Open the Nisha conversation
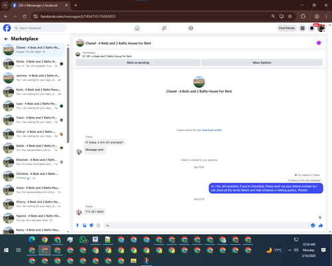This screenshot has height=266, width=332. (x=33, y=64)
